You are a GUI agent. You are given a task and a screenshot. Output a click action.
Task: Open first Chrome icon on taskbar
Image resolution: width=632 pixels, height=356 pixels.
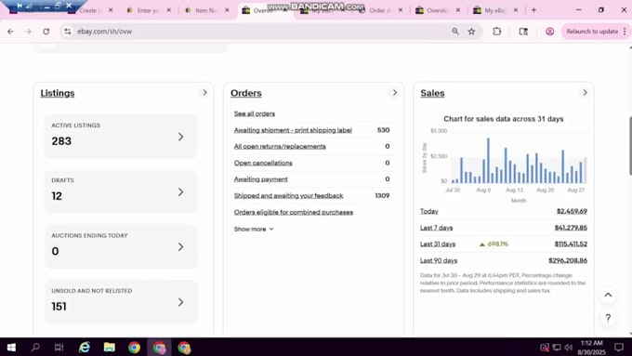tap(134, 347)
